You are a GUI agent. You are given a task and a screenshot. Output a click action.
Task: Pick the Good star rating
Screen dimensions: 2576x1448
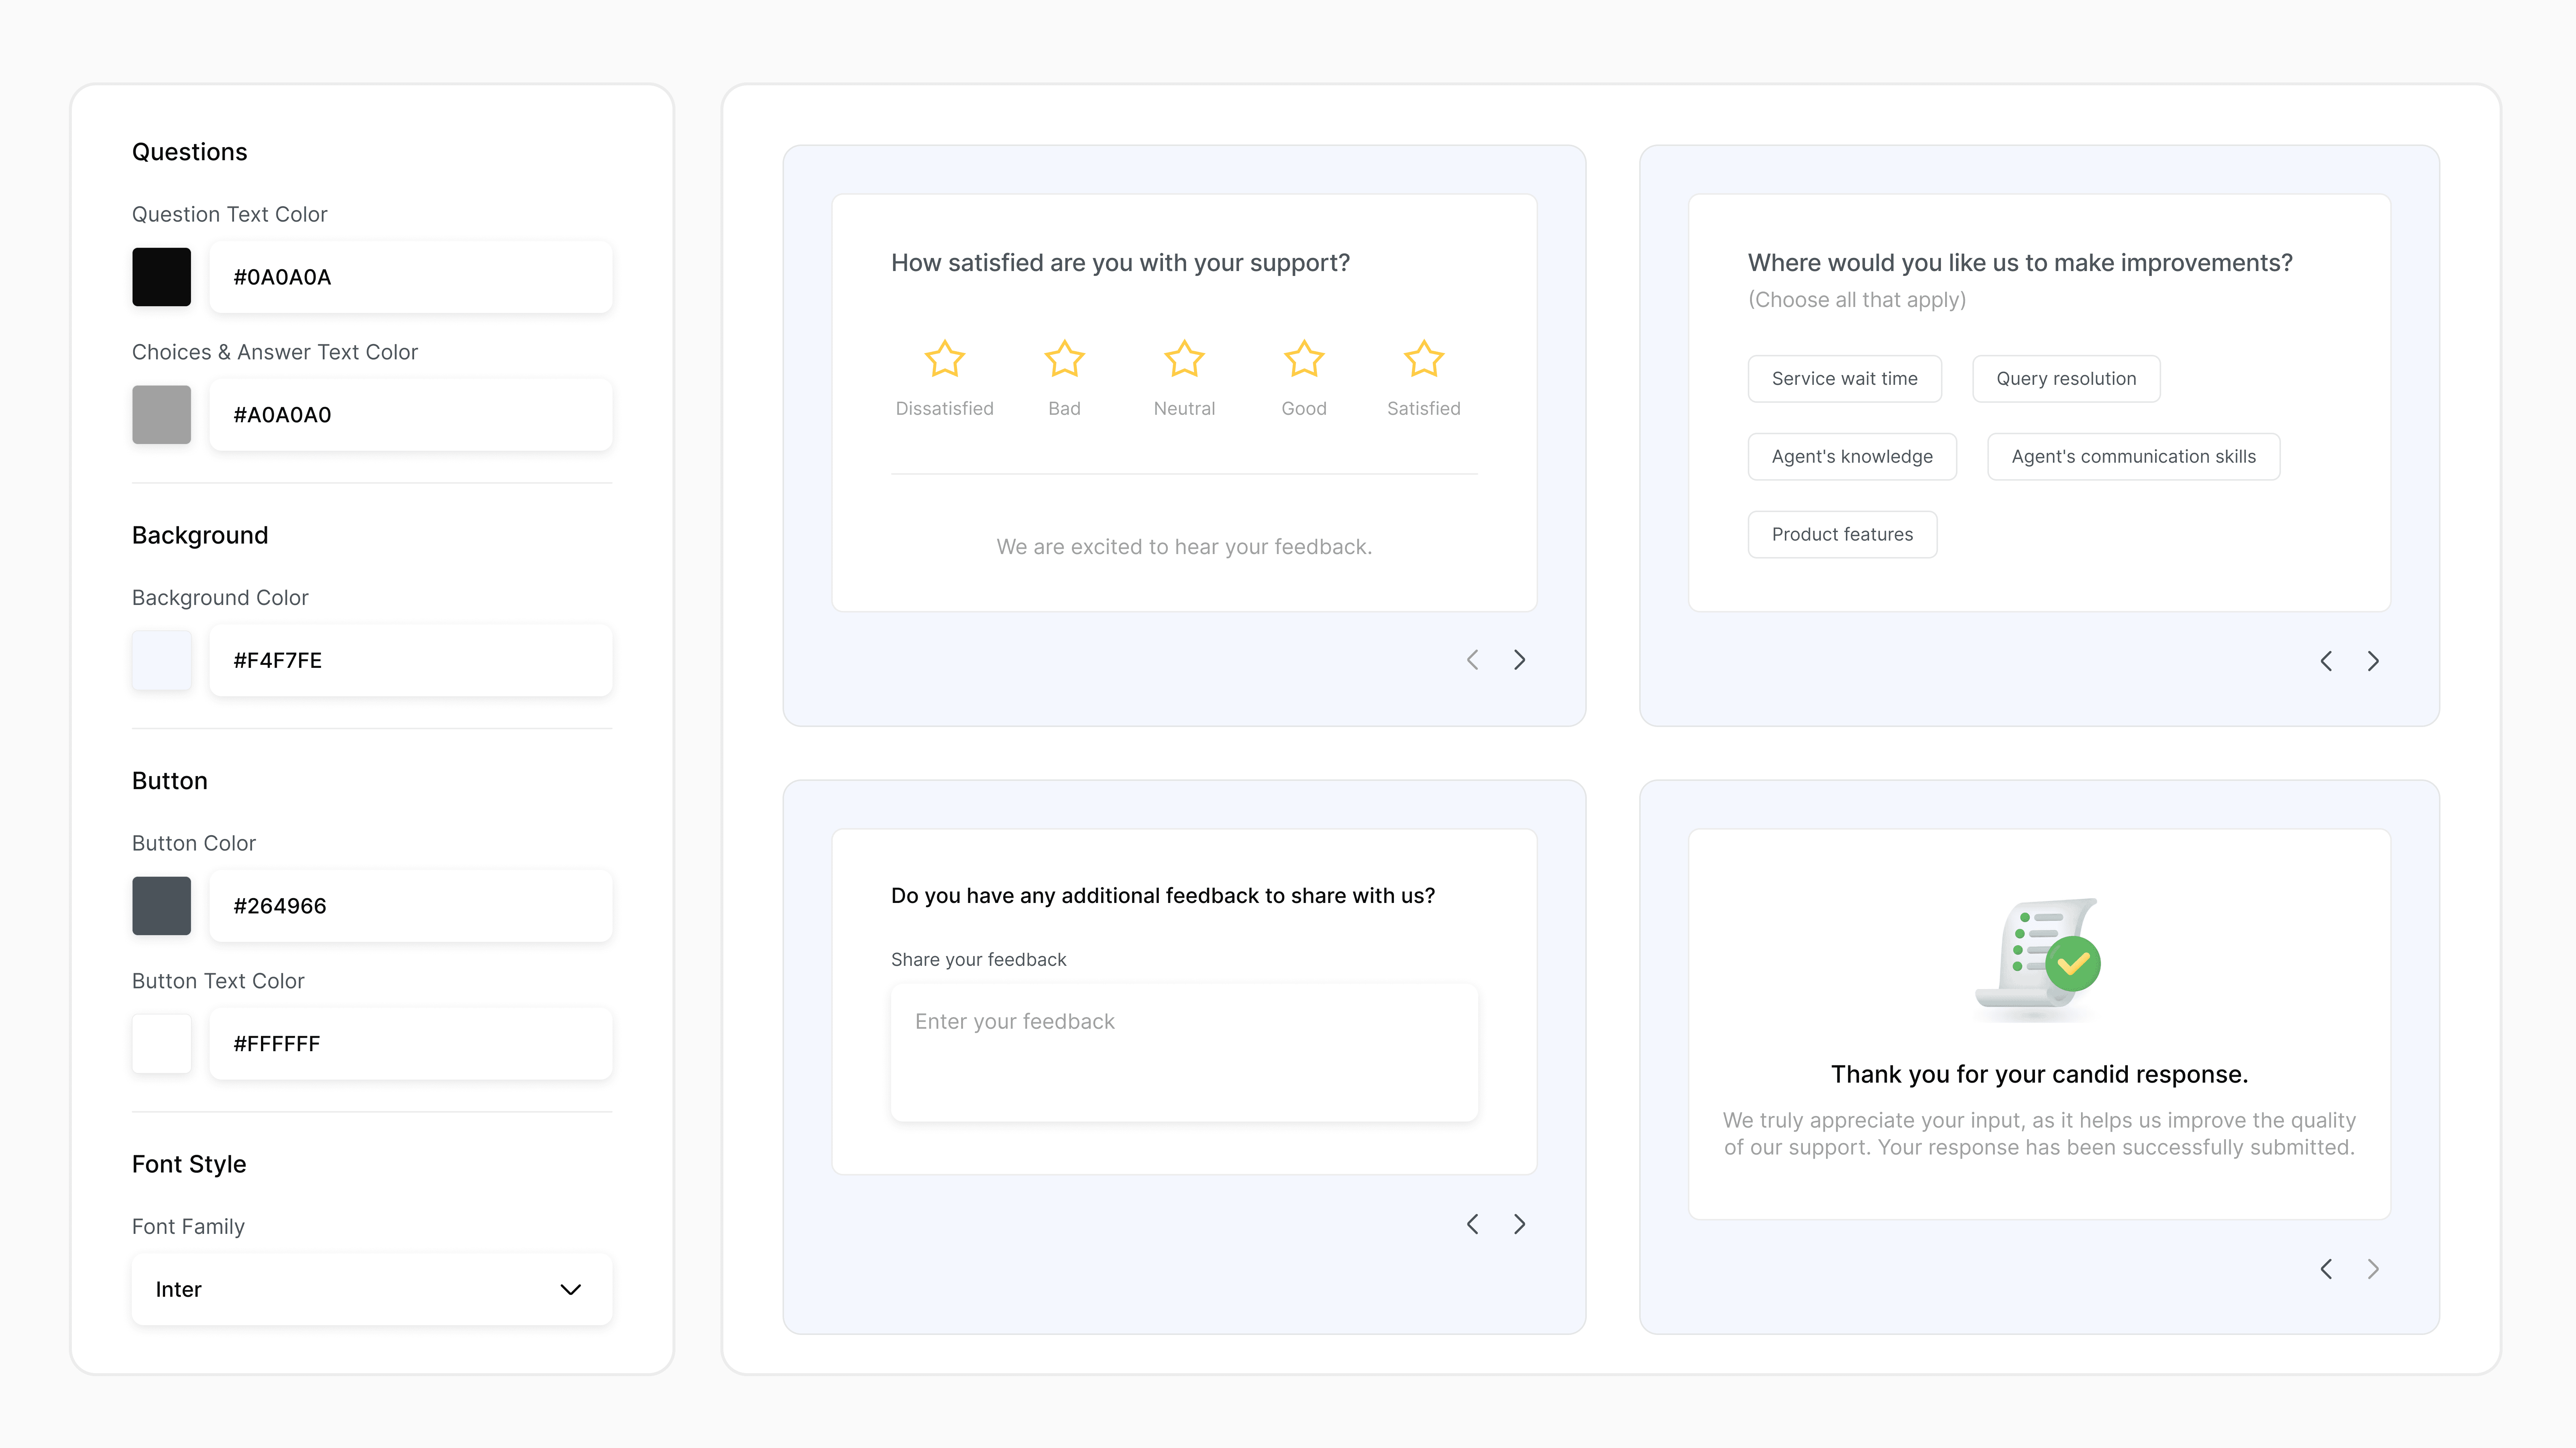[x=1304, y=359]
